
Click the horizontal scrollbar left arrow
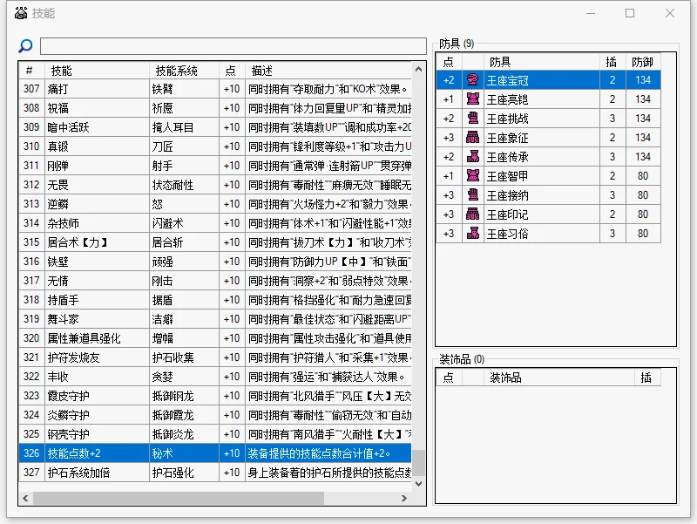[x=26, y=498]
